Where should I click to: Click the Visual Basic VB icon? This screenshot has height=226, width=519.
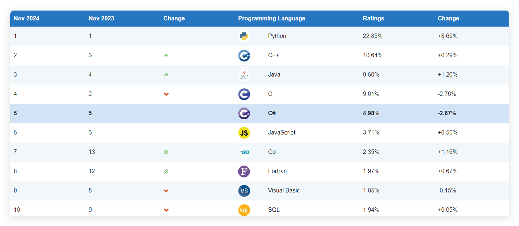[x=244, y=191]
